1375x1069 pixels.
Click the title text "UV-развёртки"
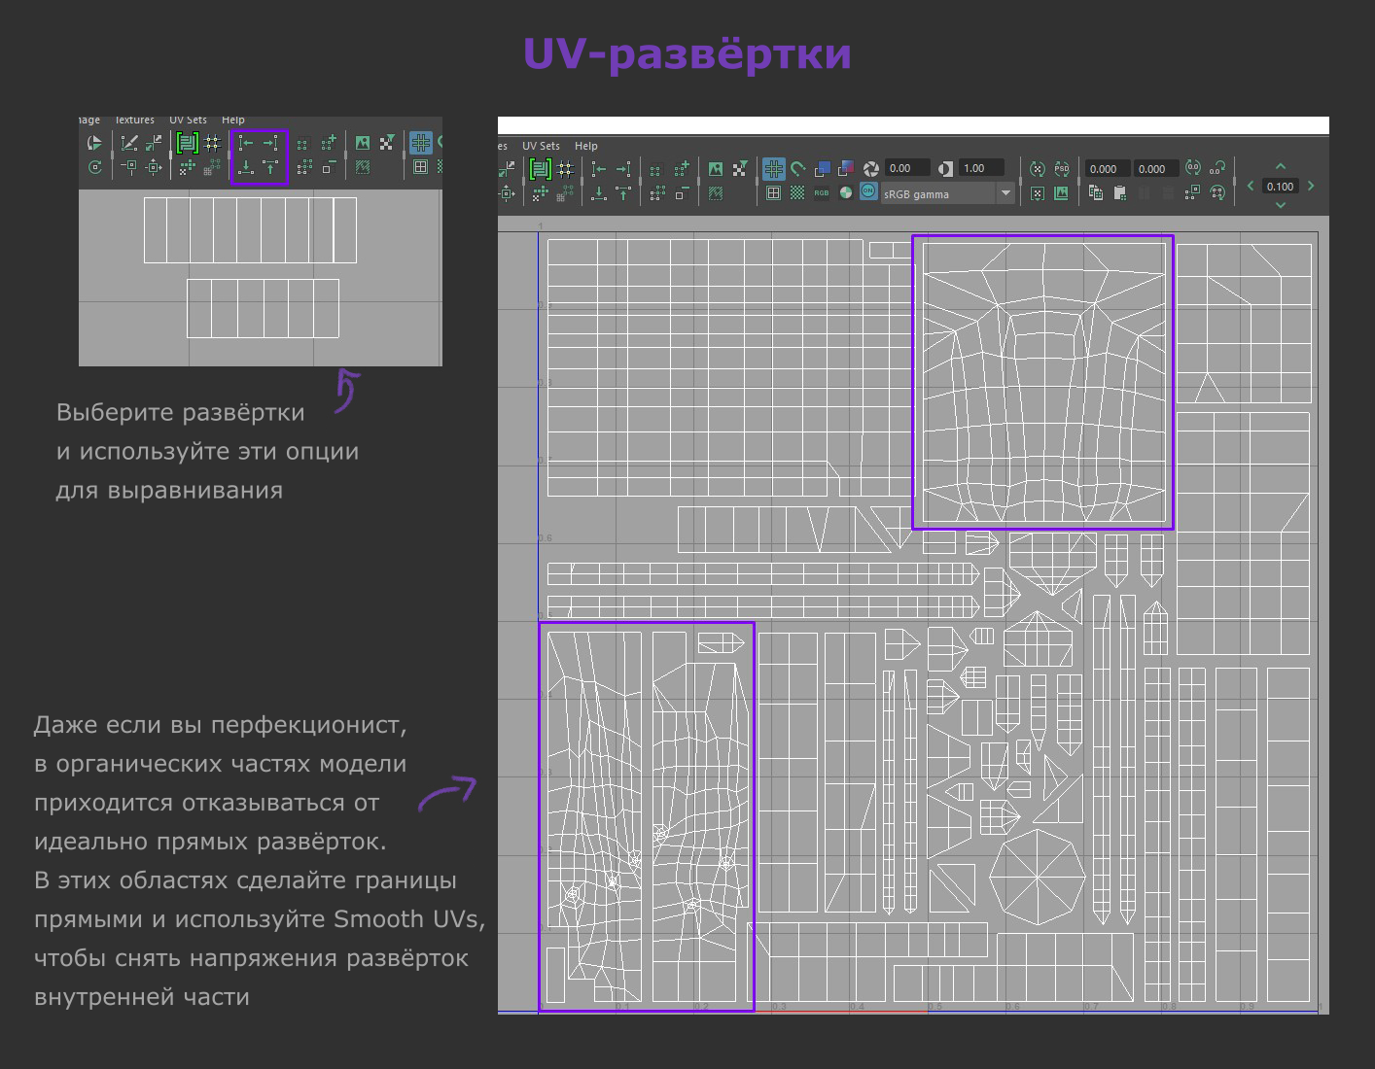coord(687,54)
